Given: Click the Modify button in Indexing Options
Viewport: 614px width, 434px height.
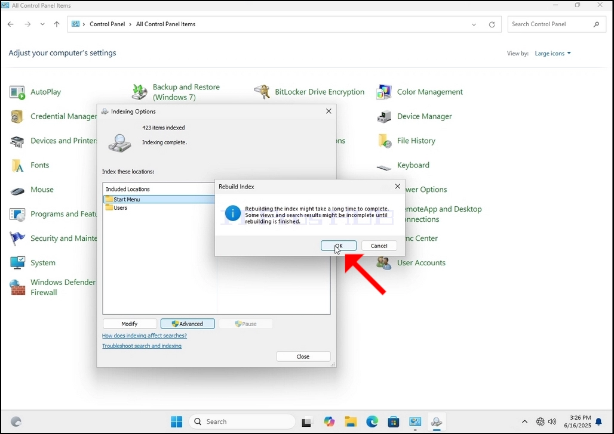Looking at the screenshot, I should coord(130,324).
